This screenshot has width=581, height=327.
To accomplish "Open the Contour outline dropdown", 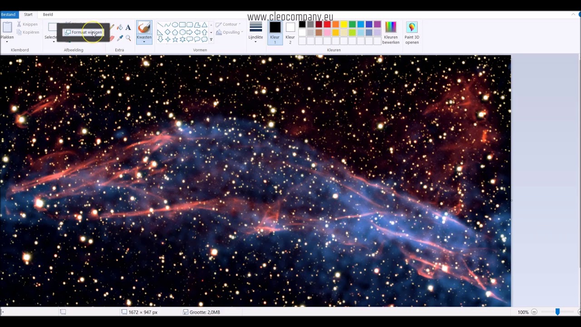I will (x=228, y=25).
